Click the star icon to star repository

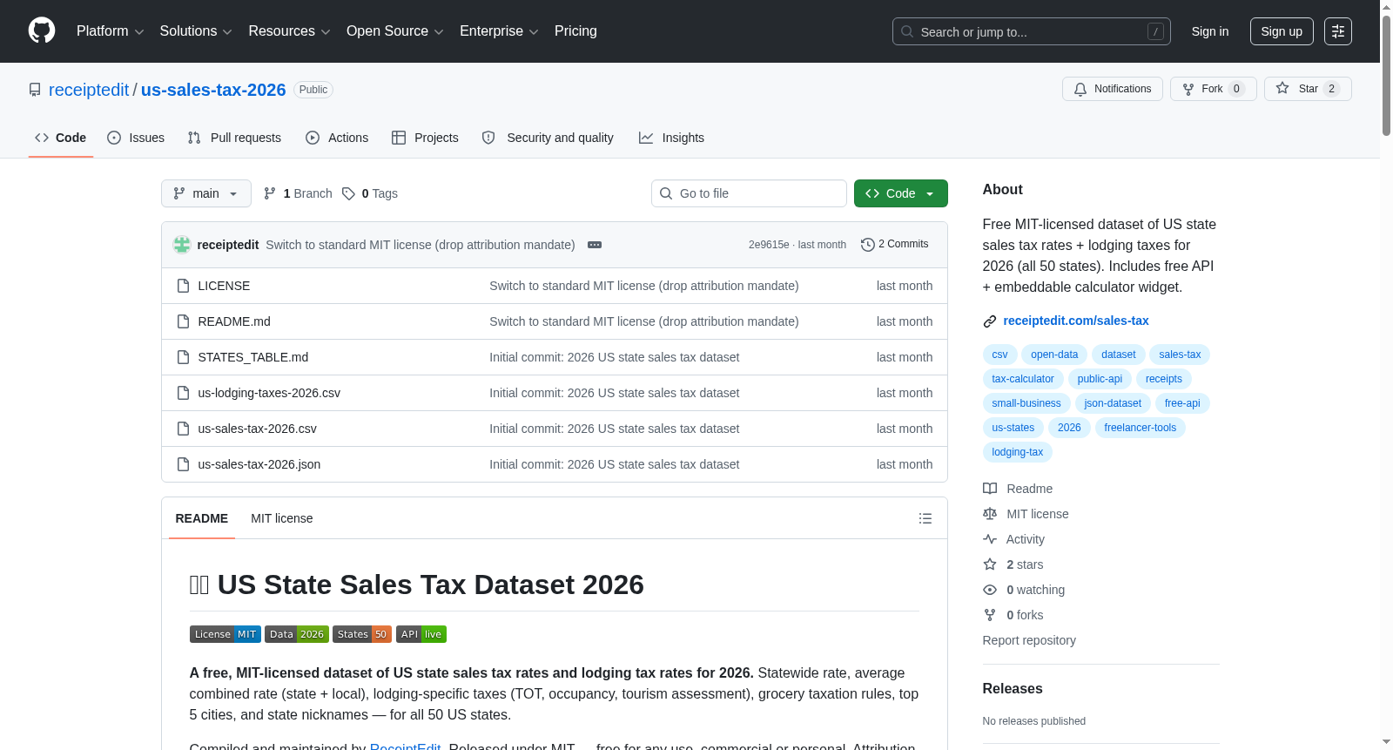point(1282,88)
